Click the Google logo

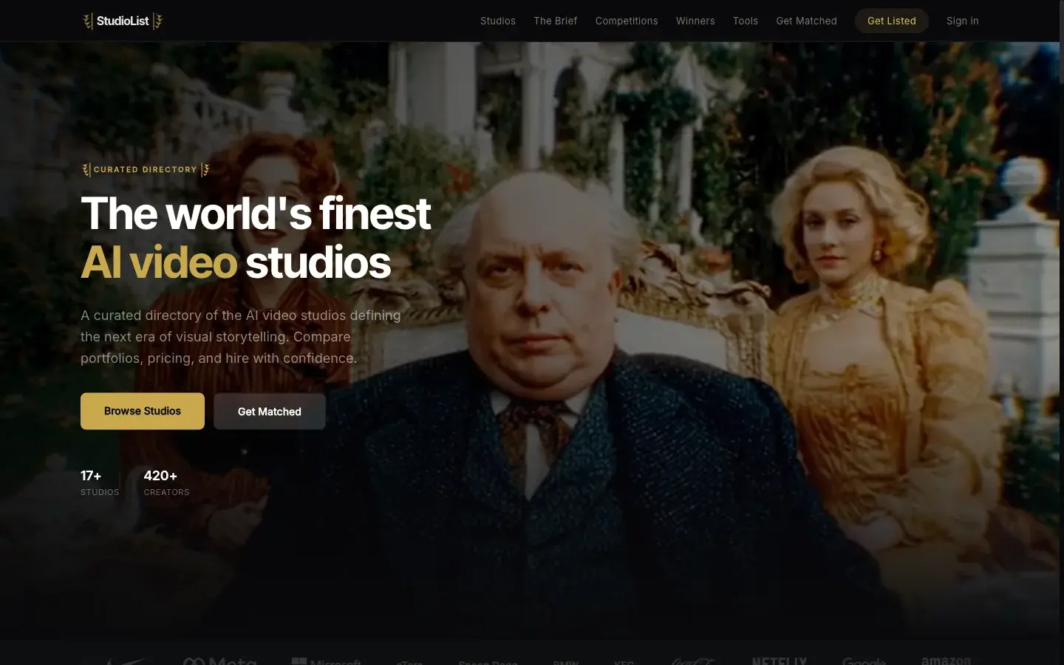click(x=864, y=663)
